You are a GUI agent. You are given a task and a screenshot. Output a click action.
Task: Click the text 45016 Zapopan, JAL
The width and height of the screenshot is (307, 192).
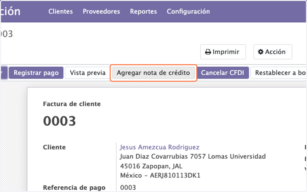click(151, 166)
